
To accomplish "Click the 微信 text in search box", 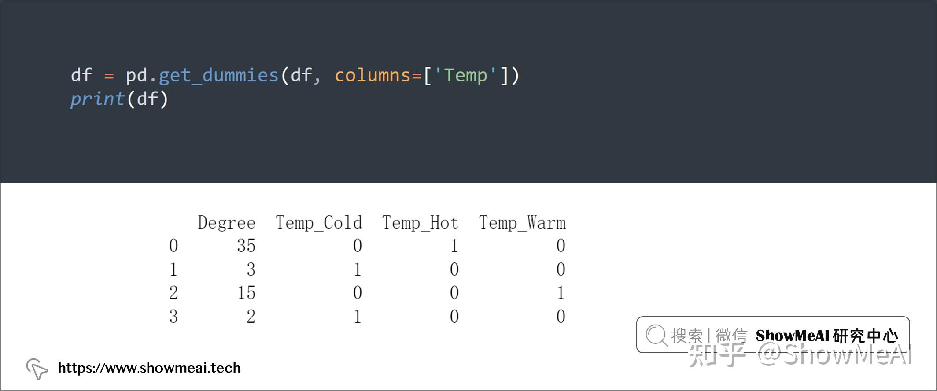I will coord(731,336).
